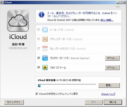
Task: Uncheck the フォトストリーム checkbox
Action: tap(39, 67)
